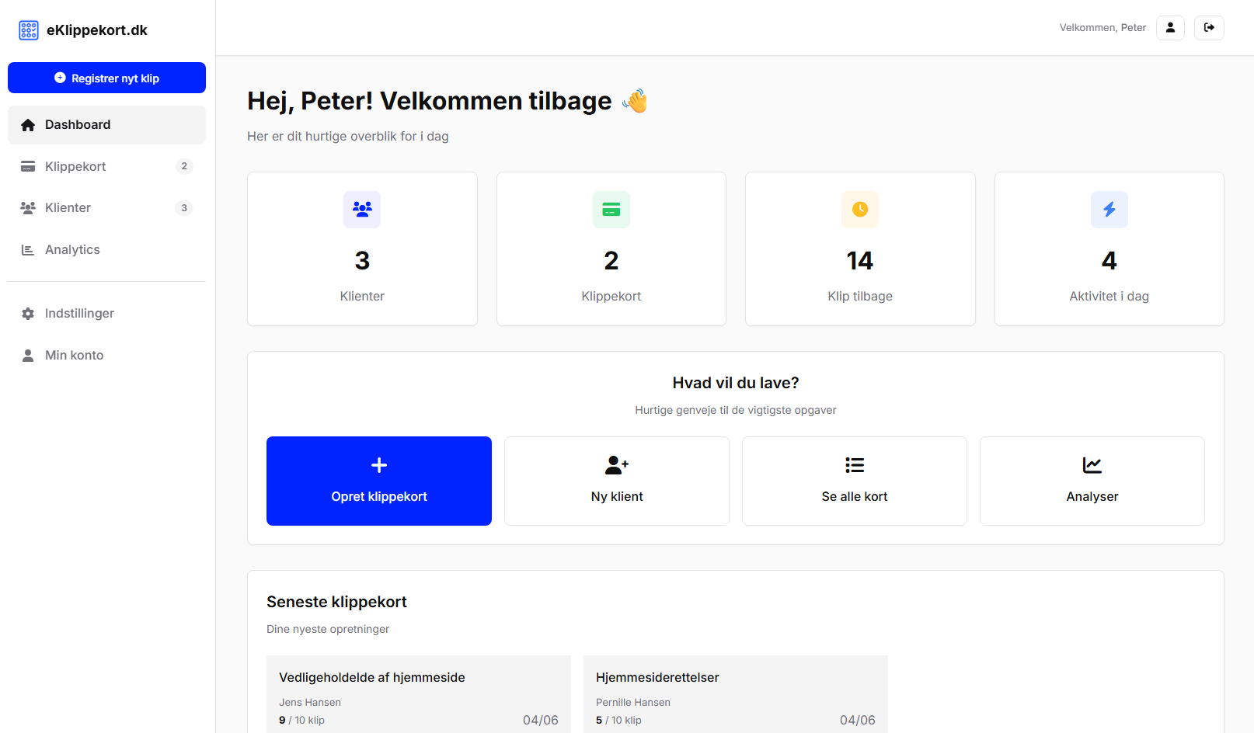Viewport: 1254px width, 733px height.
Task: Select the user profile icon top right
Action: (1170, 27)
